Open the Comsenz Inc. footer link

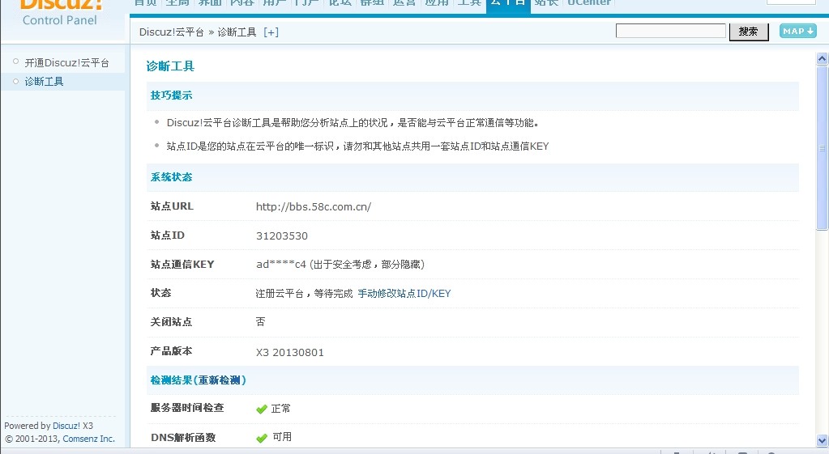(x=88, y=439)
